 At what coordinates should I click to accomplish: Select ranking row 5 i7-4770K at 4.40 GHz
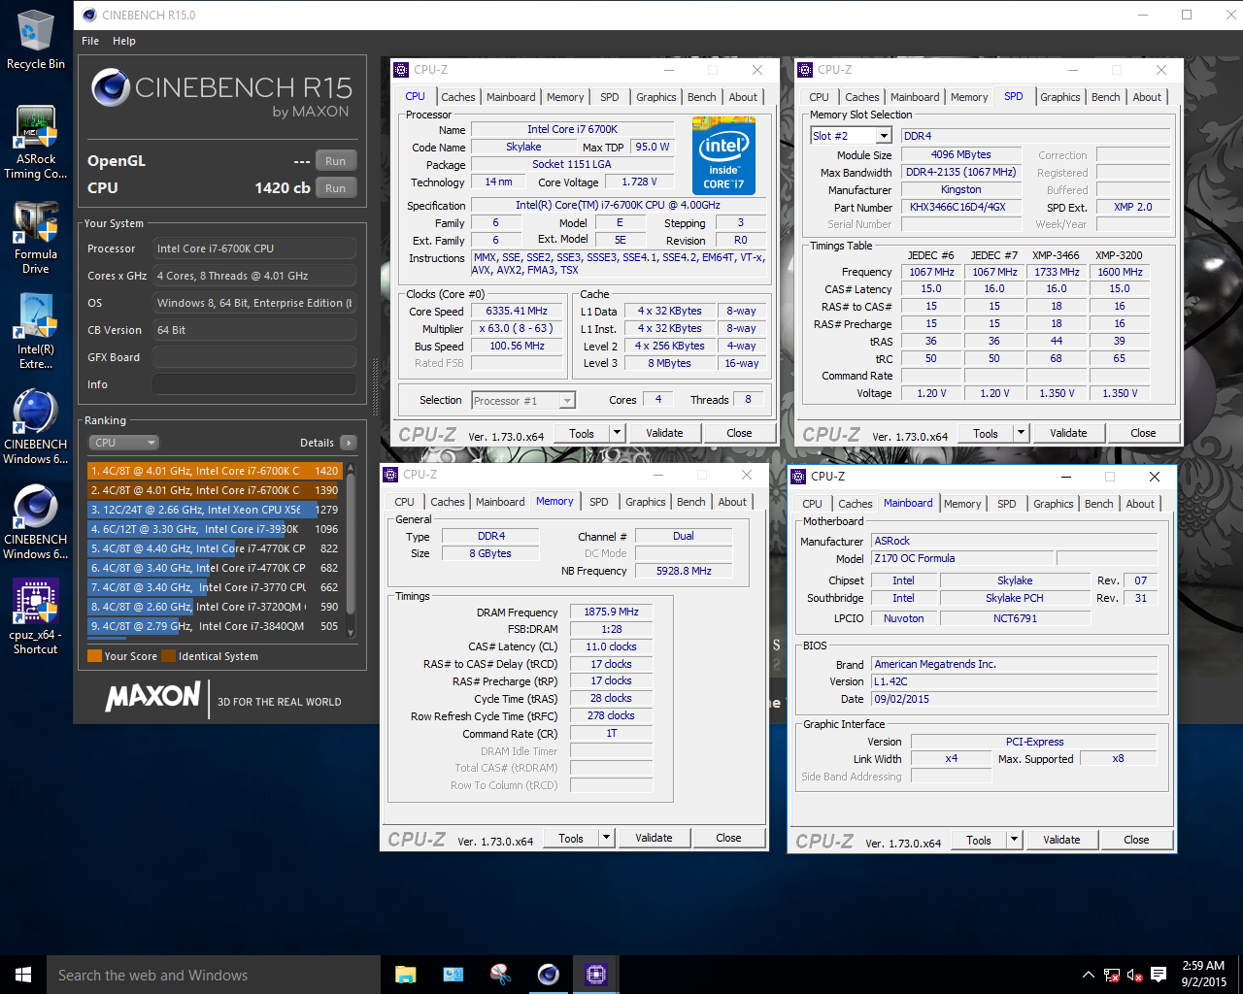[x=215, y=548]
